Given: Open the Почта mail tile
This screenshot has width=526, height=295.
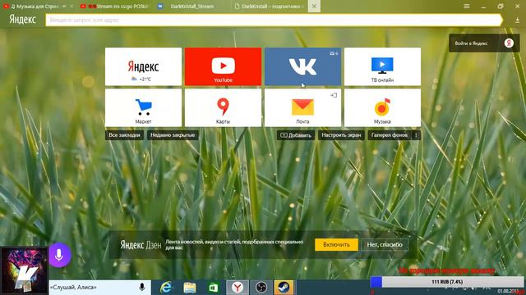Looking at the screenshot, I should click(302, 107).
